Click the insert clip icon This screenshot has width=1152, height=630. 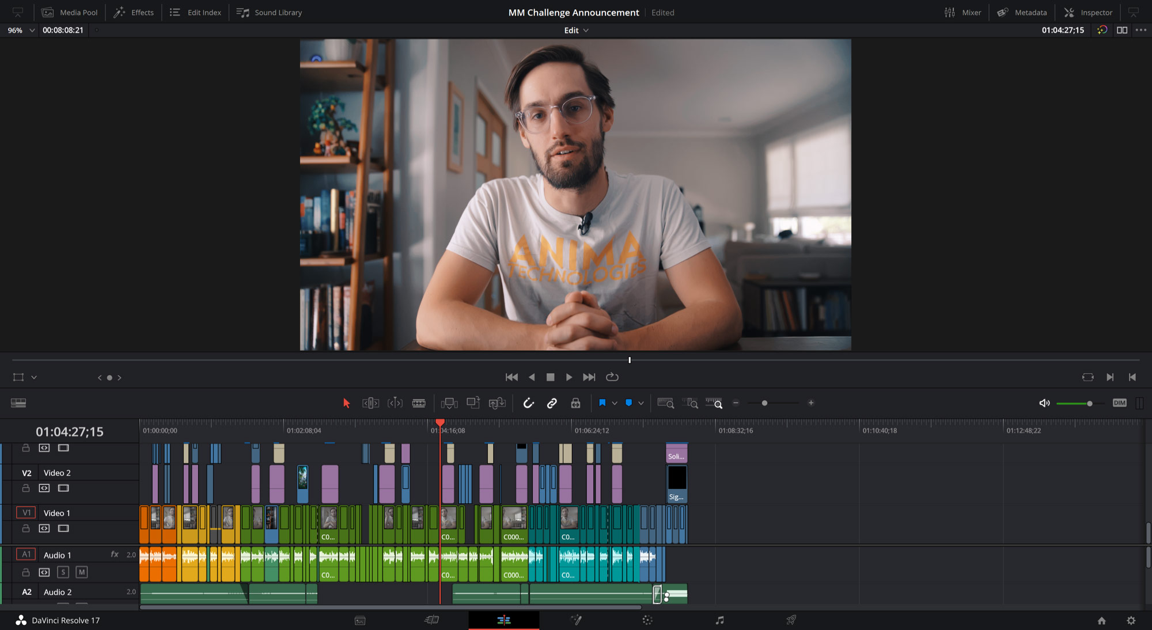tap(449, 403)
